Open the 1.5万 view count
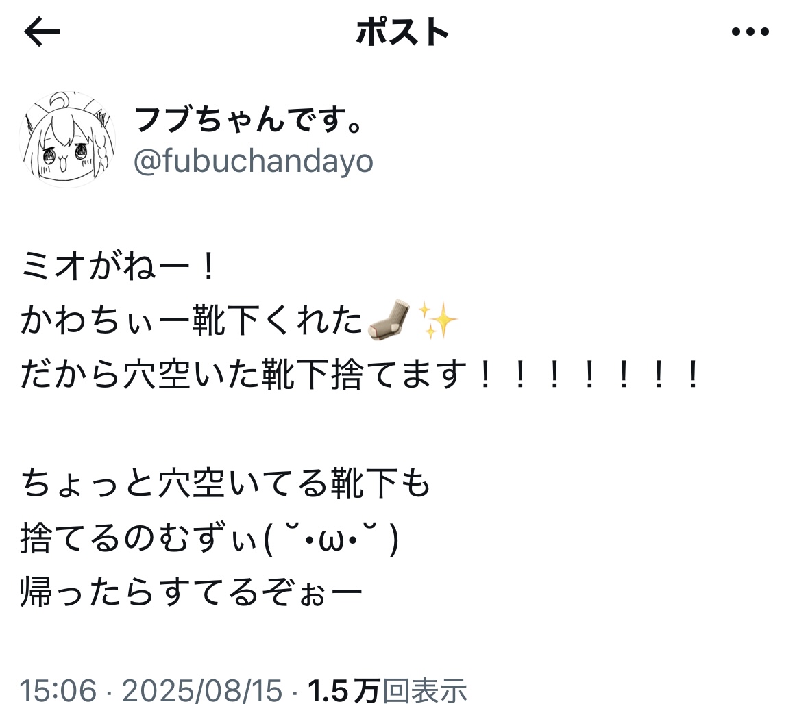Screen dimensions: 808x704 click(344, 690)
